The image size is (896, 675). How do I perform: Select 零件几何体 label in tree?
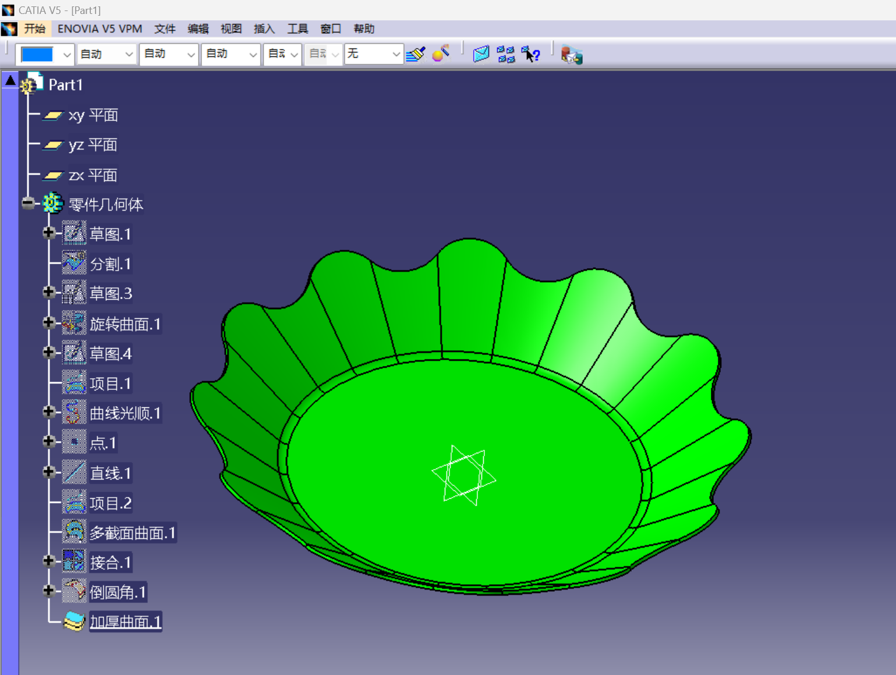106,205
